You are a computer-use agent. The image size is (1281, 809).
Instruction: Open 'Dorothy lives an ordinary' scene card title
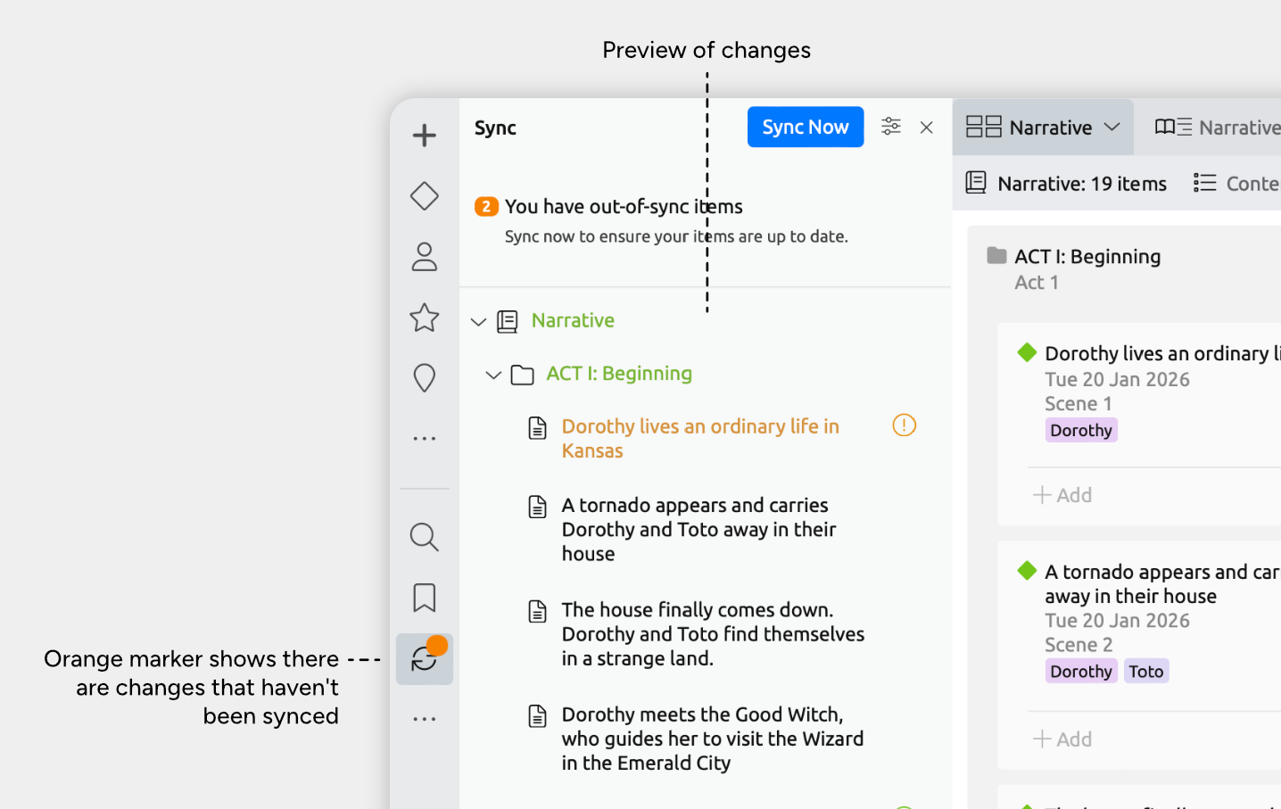click(x=1162, y=354)
